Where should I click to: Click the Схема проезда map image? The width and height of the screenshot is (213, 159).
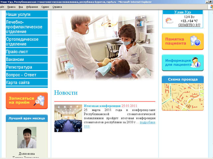[182, 96]
